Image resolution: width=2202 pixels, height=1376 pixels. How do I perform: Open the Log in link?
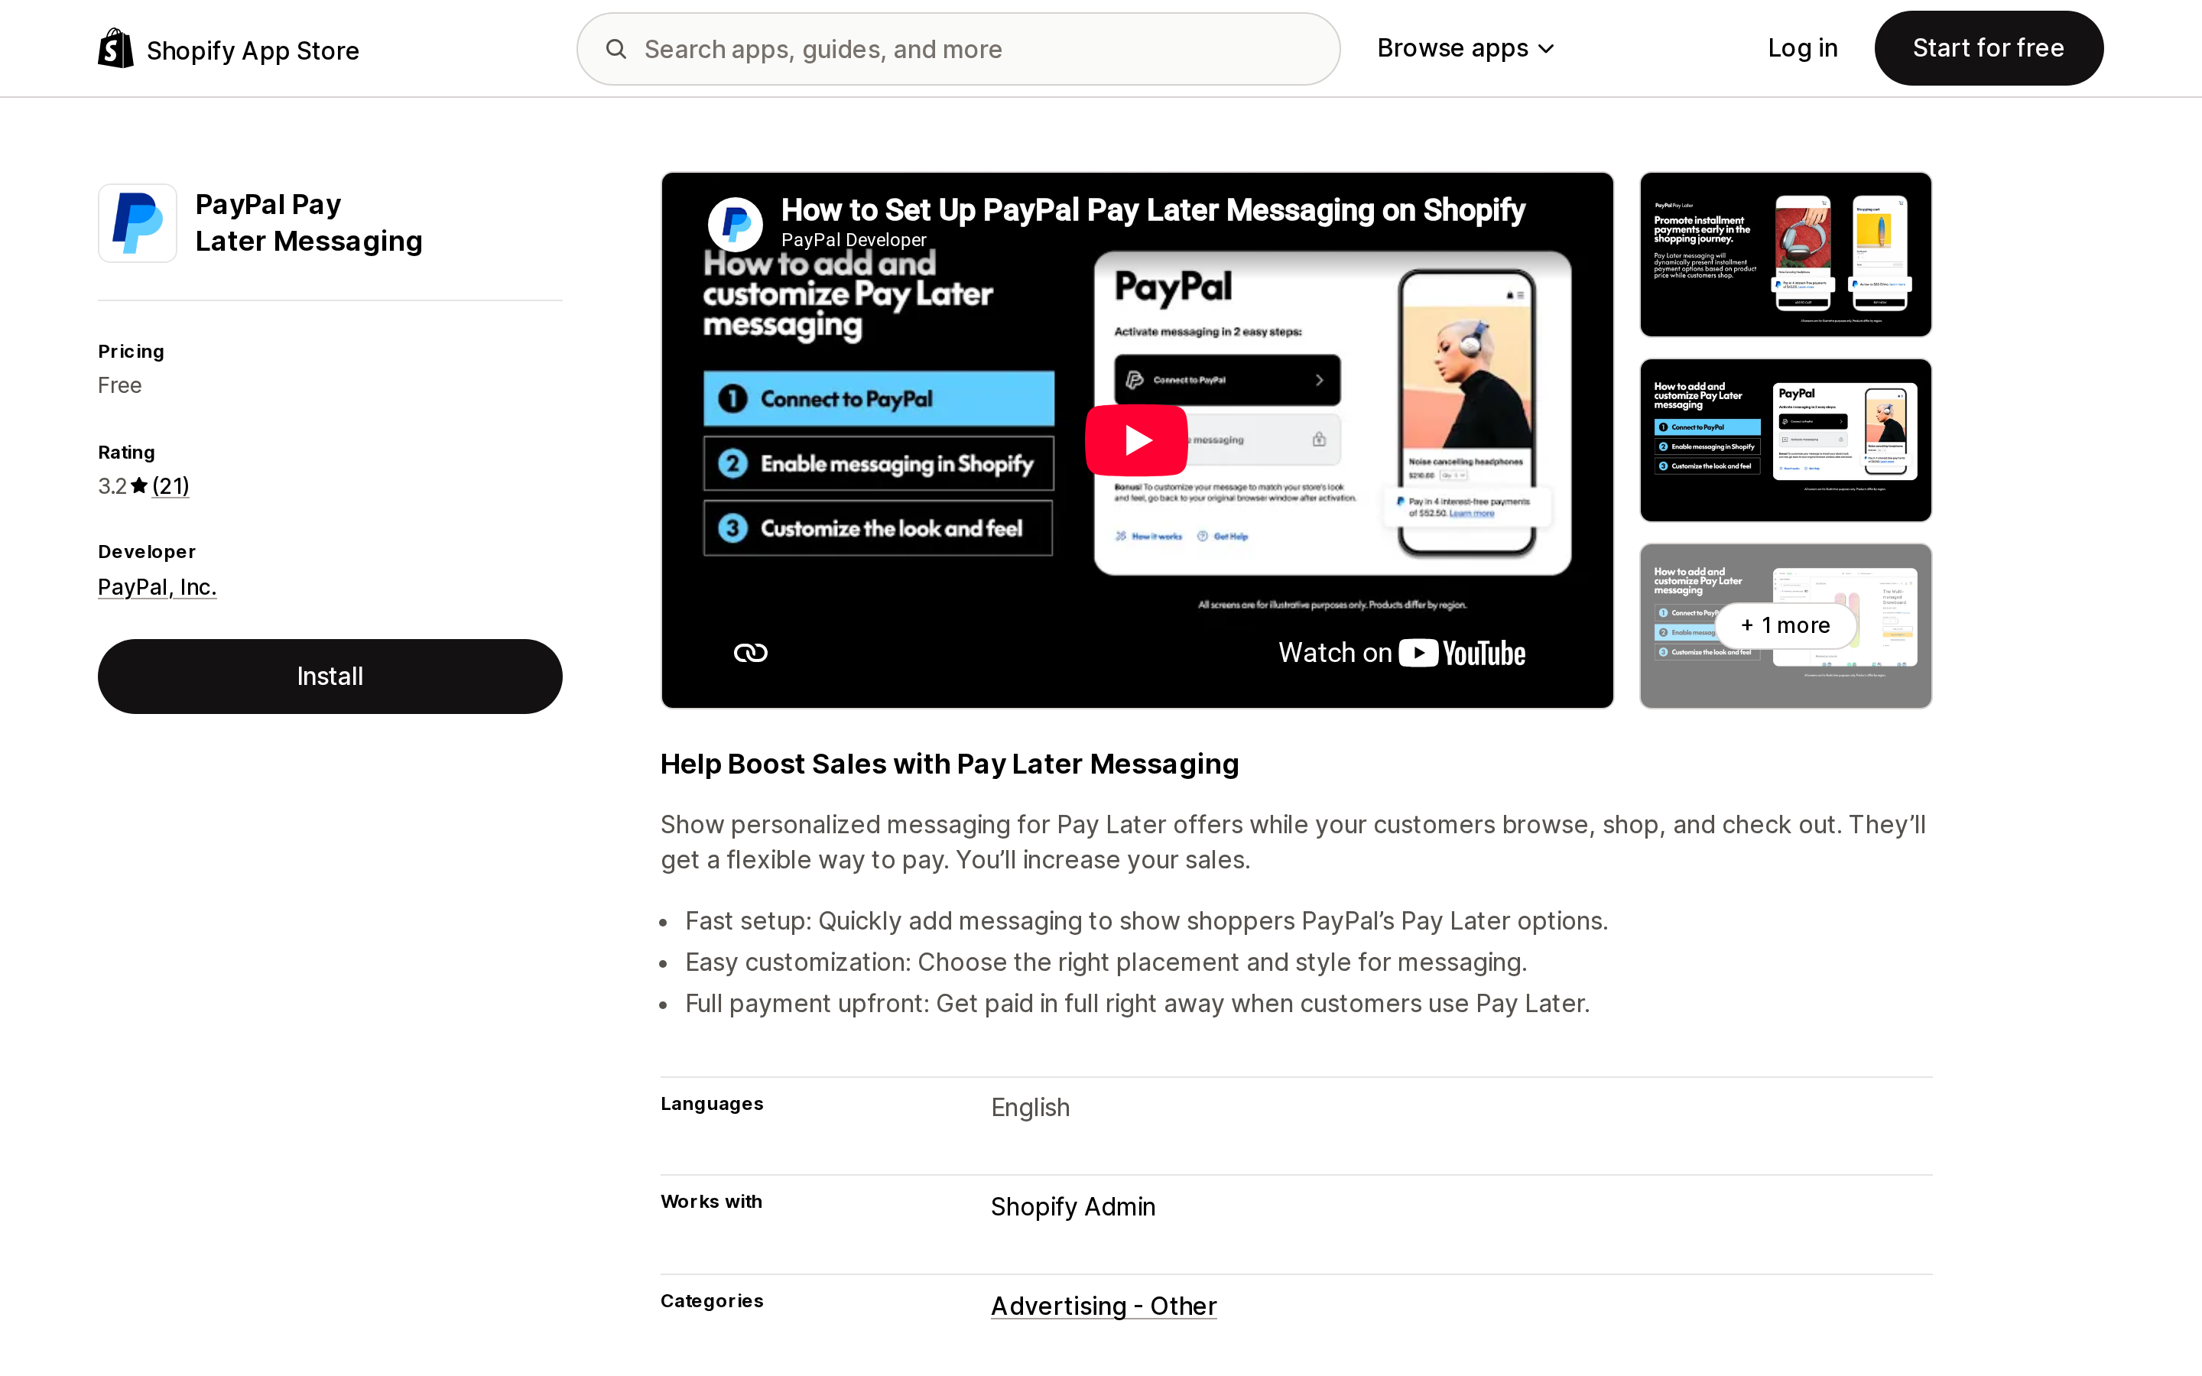(1801, 48)
